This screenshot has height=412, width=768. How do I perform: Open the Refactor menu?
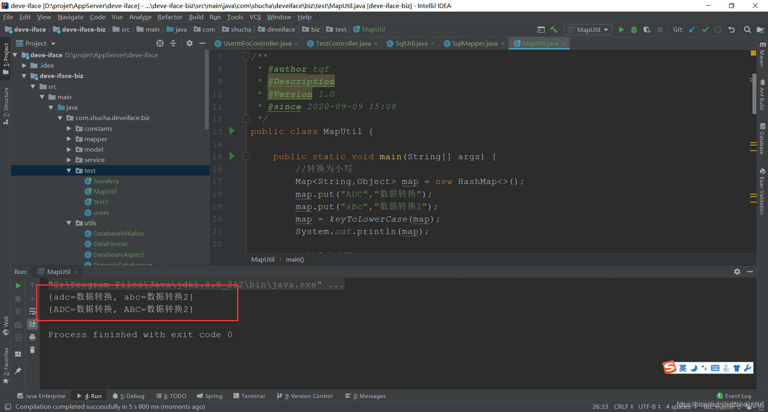170,17
